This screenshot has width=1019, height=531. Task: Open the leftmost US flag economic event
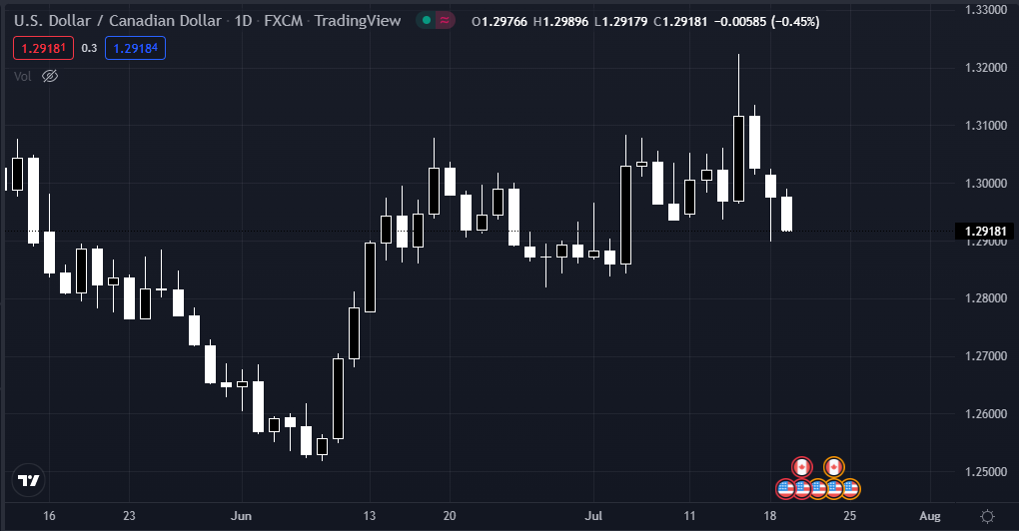coord(785,489)
